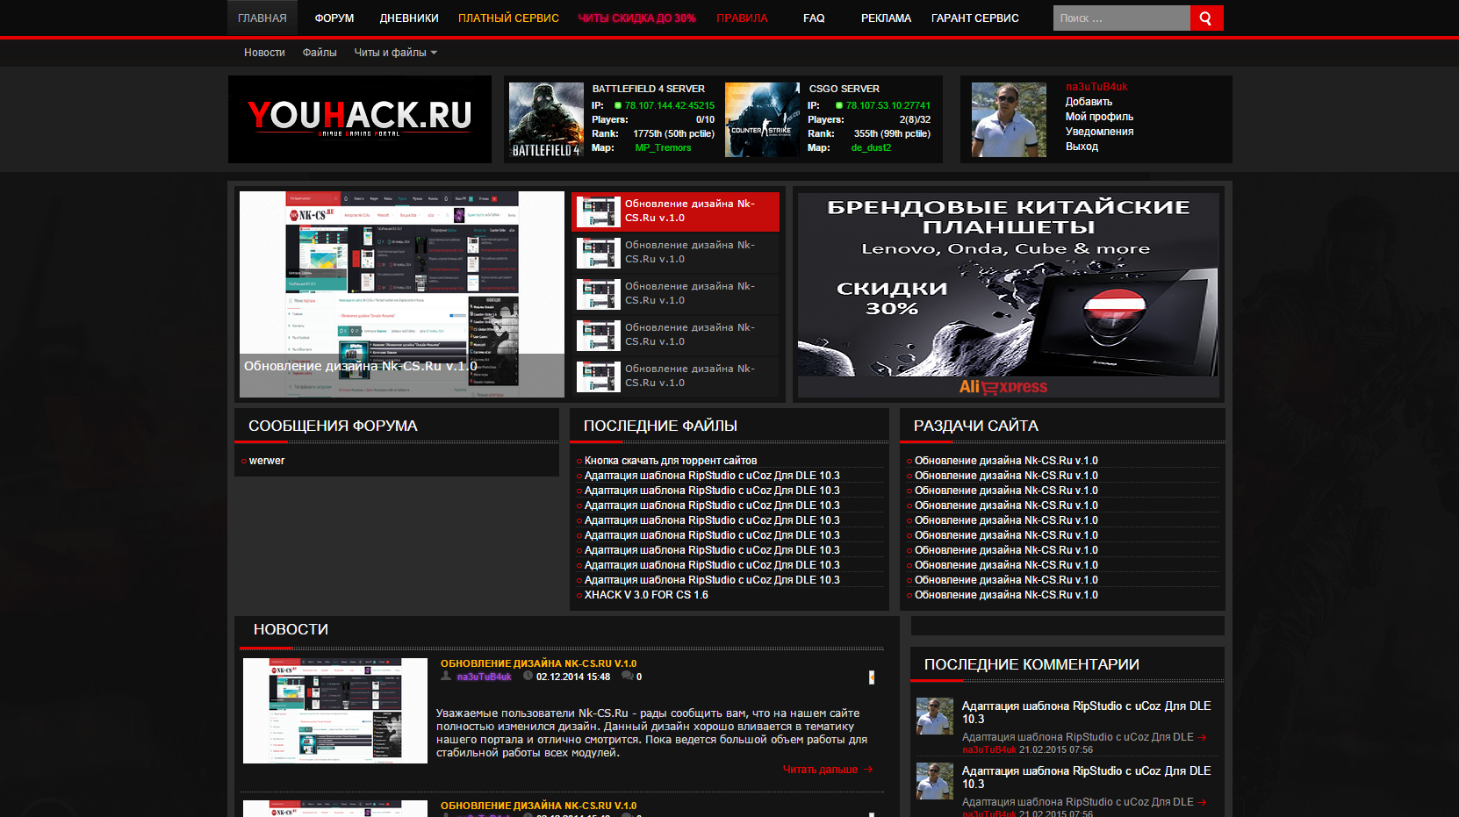Click the Поиск search input field
The image size is (1459, 817).
pyautogui.click(x=1121, y=18)
